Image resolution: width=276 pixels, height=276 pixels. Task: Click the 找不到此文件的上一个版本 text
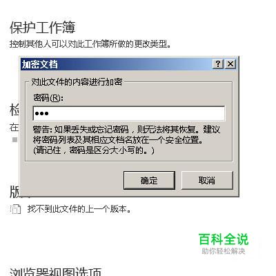point(79,209)
